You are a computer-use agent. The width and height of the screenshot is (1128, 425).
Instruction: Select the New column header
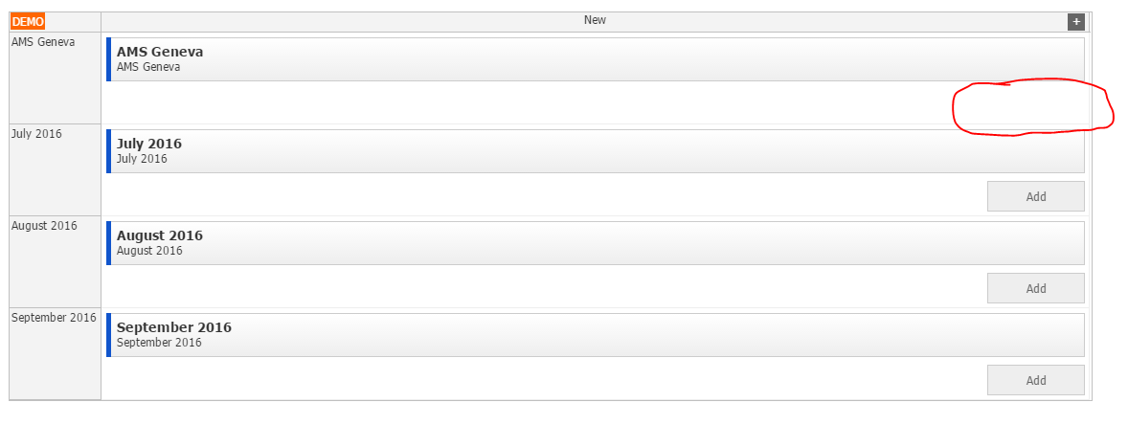(595, 22)
